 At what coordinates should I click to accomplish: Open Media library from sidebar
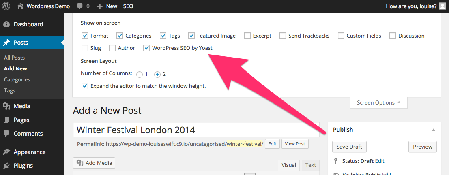21,106
